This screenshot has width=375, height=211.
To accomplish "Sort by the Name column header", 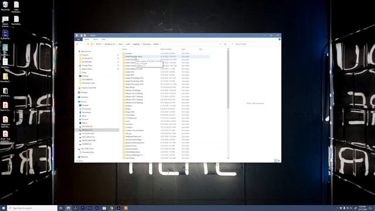I will click(x=125, y=49).
